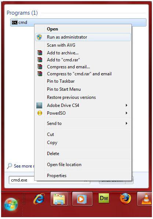Screen dimensions: 153x219
Task: Choose Add to "cmd.rar" entry
Action: click(83, 60)
